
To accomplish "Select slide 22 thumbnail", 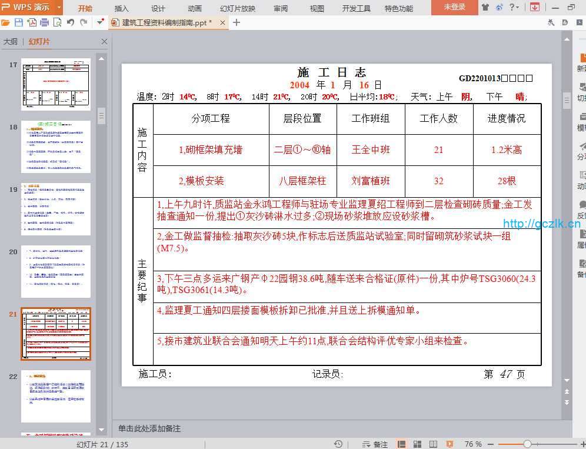I will pos(56,396).
